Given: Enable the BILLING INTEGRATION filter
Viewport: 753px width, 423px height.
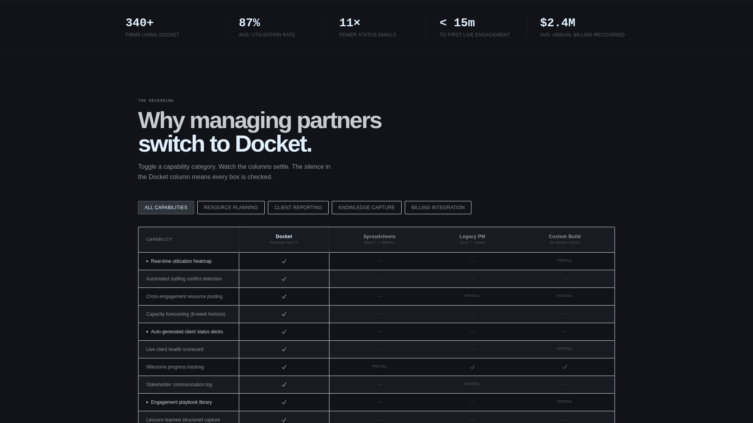Looking at the screenshot, I should [x=438, y=207].
